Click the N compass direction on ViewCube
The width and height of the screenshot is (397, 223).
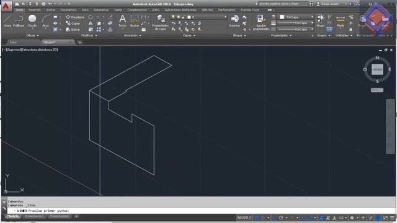click(377, 58)
